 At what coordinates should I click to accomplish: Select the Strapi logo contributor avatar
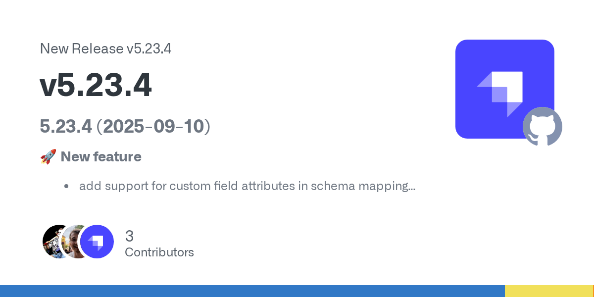(x=97, y=242)
